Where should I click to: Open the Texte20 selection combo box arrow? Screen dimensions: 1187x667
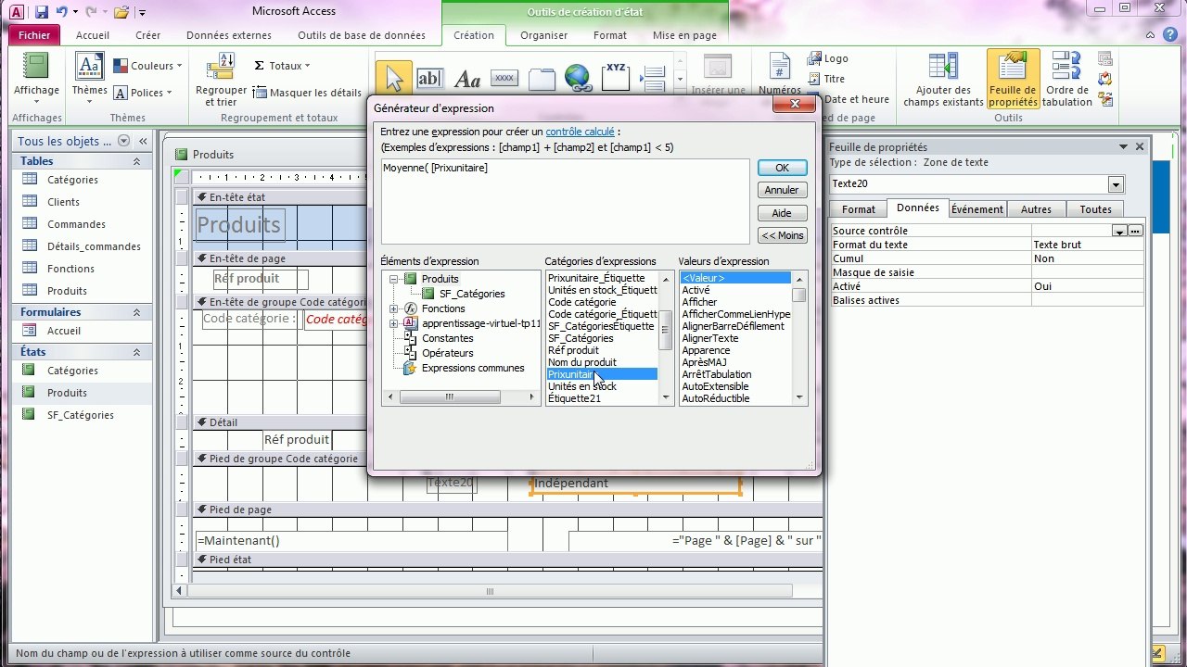coord(1116,184)
